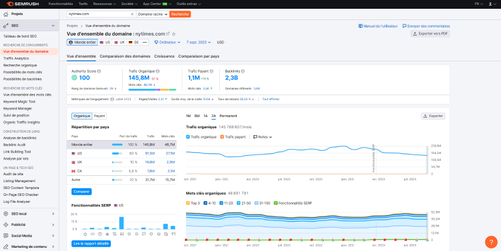The image size is (501, 251).
Task: Select the DE flag database
Action: click(x=134, y=42)
